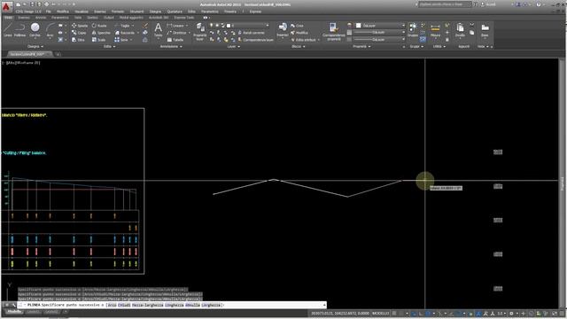Screen dimensions: 567x319
Task: Open the Express menu
Action: coord(255,12)
